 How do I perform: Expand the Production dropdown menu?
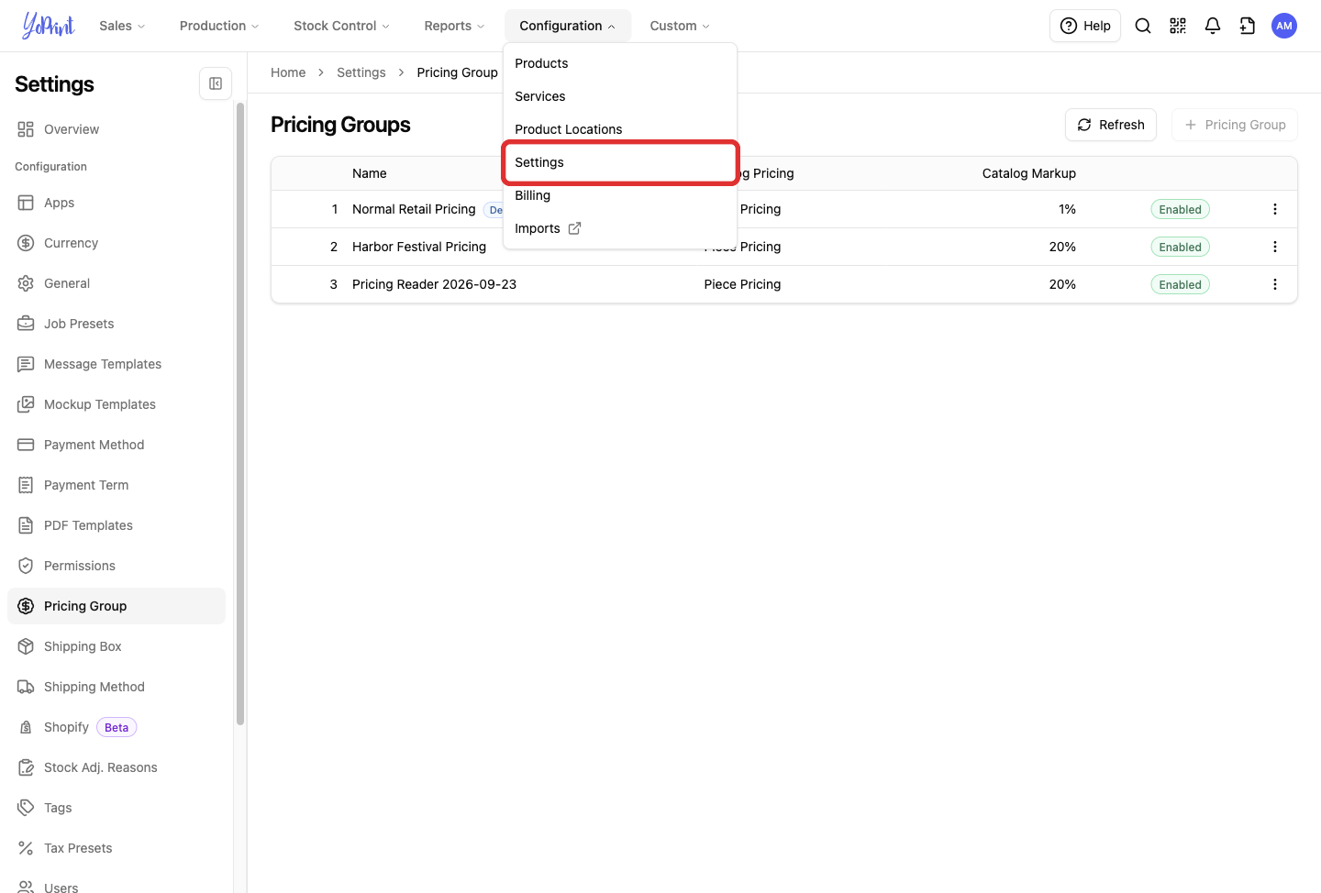coord(219,26)
